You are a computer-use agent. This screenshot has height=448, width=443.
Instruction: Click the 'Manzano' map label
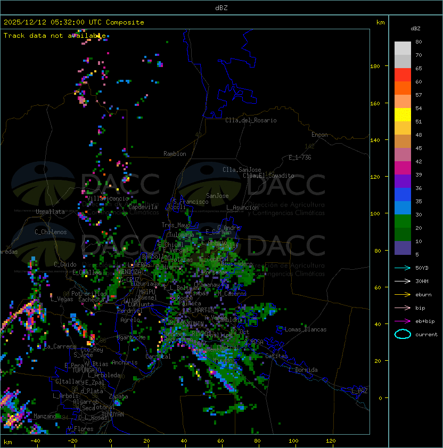click(45, 416)
